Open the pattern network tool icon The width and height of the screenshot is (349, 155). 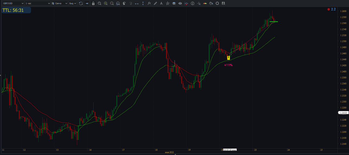coord(168,3)
